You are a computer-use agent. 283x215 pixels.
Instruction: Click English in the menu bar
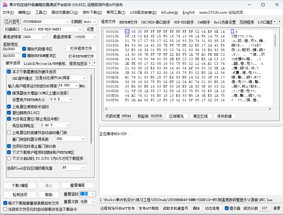(x=189, y=12)
